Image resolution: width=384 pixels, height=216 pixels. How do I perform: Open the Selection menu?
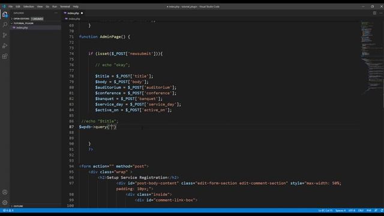[x=29, y=7]
